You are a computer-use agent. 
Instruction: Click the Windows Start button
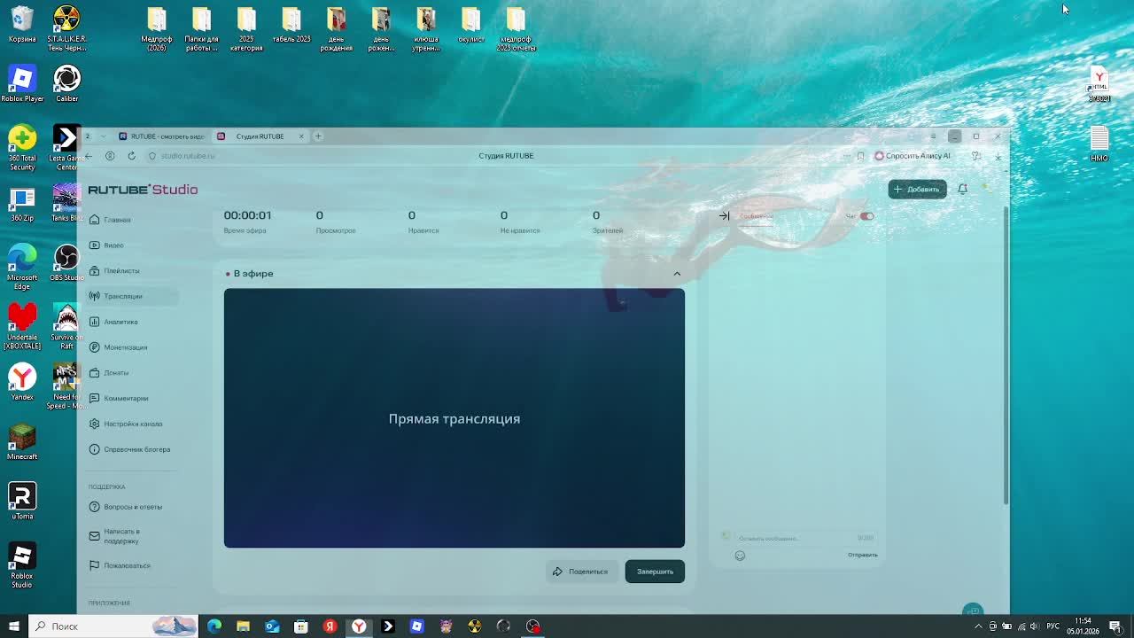point(13,626)
